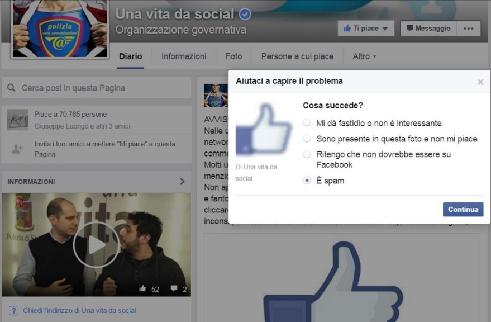Screen dimensions: 491x322
Task: Click the post author's small avatar thumbnail
Action: tap(216, 96)
